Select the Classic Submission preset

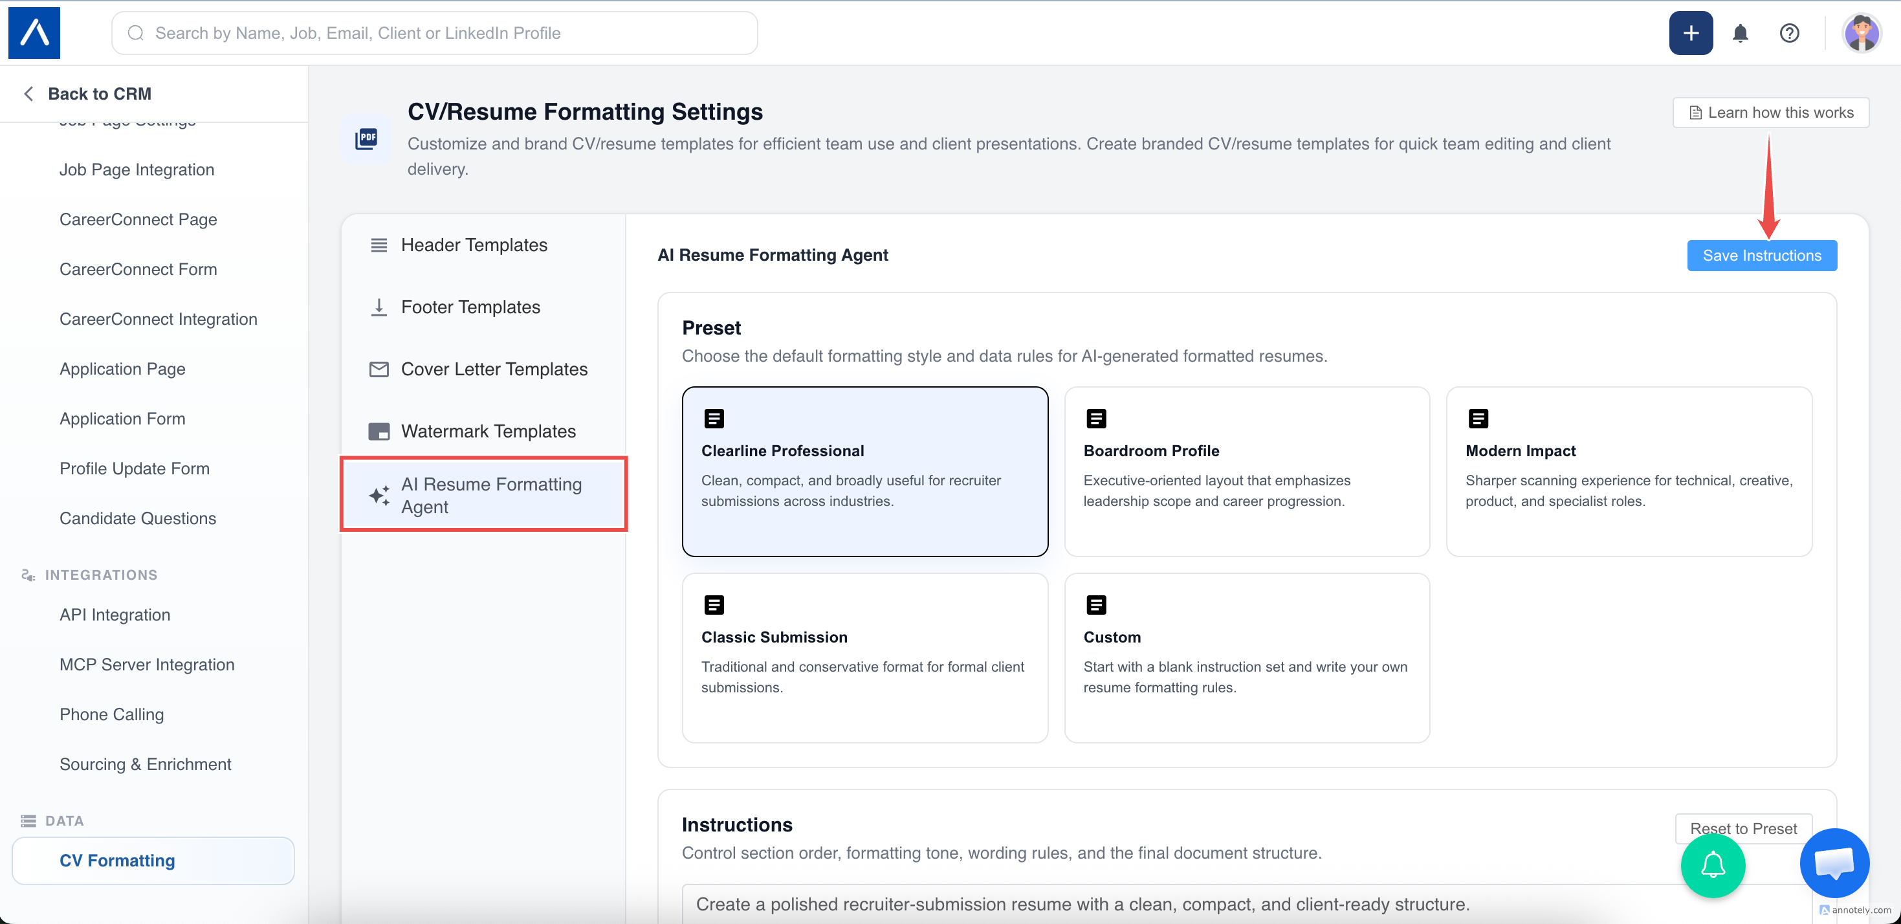865,658
